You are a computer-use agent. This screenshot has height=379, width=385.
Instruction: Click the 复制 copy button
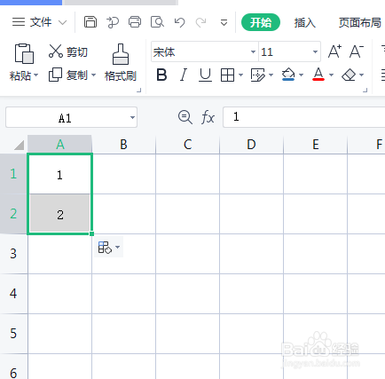click(68, 75)
